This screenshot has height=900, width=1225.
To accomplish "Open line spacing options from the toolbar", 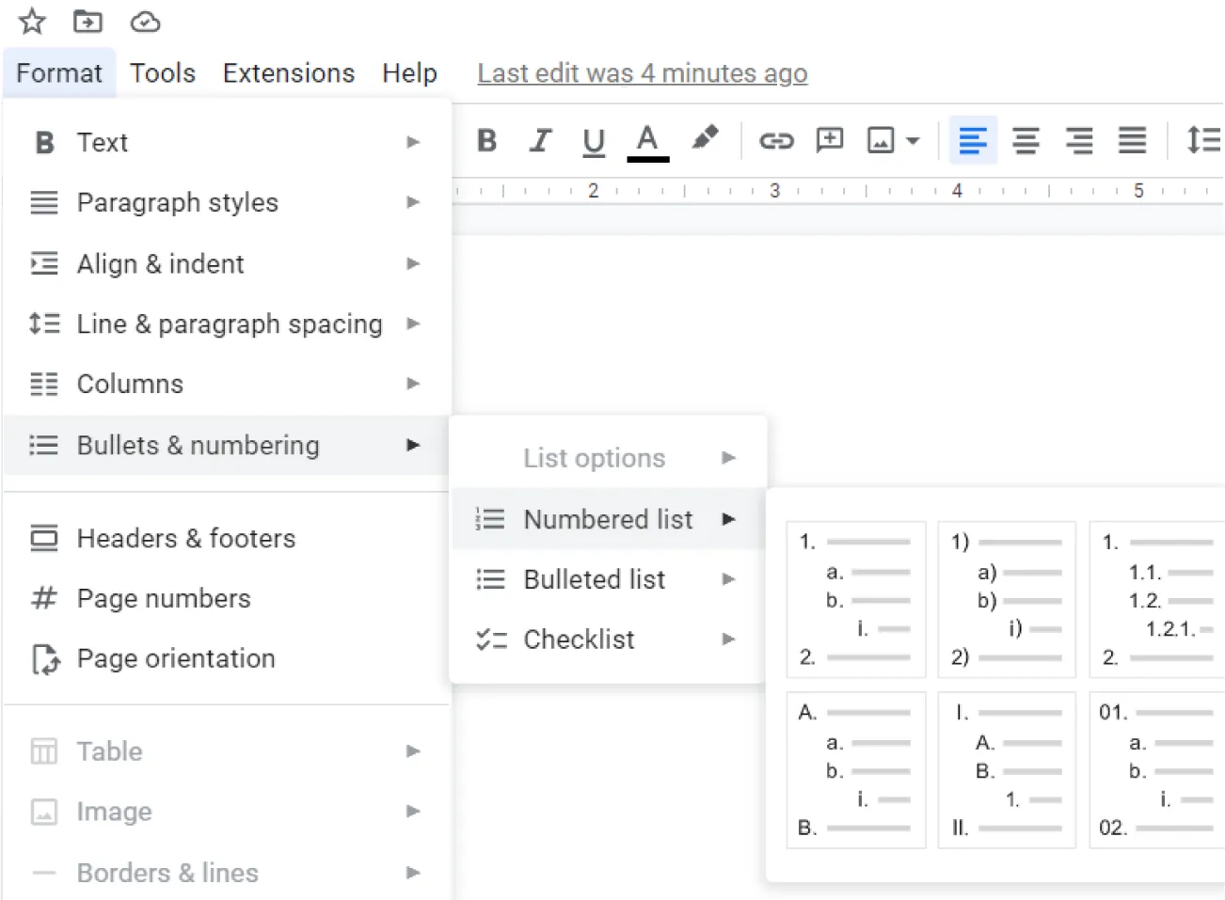I will [1203, 140].
